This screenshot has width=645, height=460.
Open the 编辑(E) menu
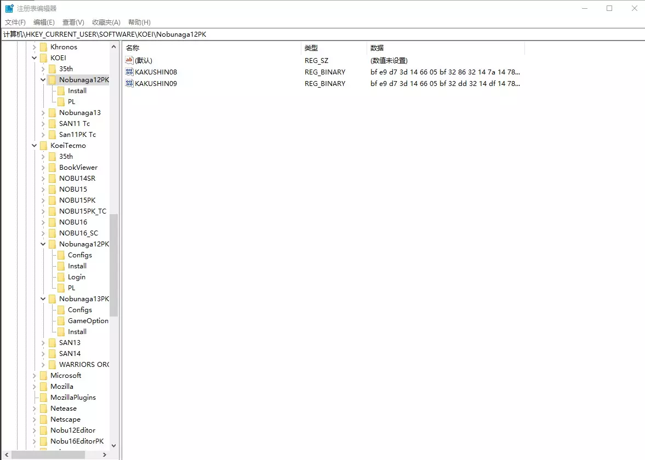coord(44,22)
